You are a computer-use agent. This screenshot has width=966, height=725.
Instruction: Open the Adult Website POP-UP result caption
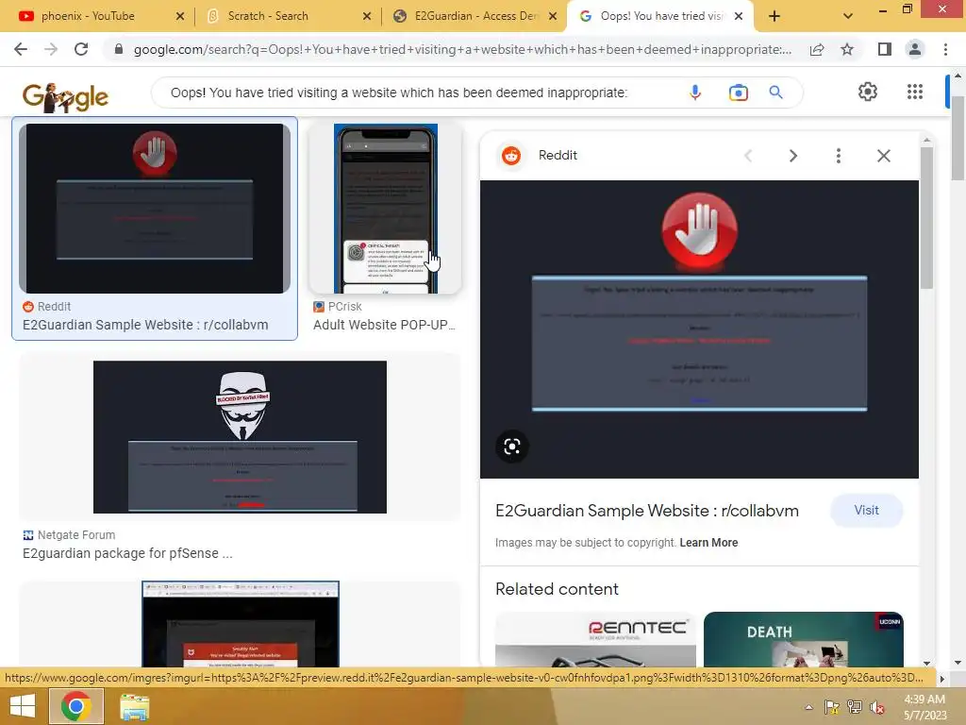coord(384,325)
